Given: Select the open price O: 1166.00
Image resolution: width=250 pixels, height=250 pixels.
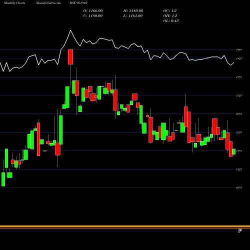Looking at the screenshot, I should click(x=93, y=11).
